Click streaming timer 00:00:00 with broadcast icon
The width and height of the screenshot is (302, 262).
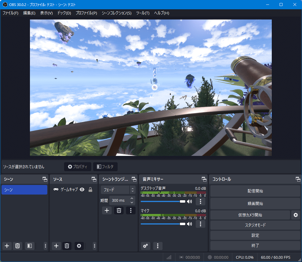coord(189,258)
